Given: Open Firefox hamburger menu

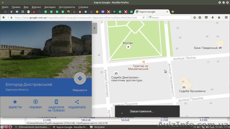Looking at the screenshot, I should click(x=226, y=17).
